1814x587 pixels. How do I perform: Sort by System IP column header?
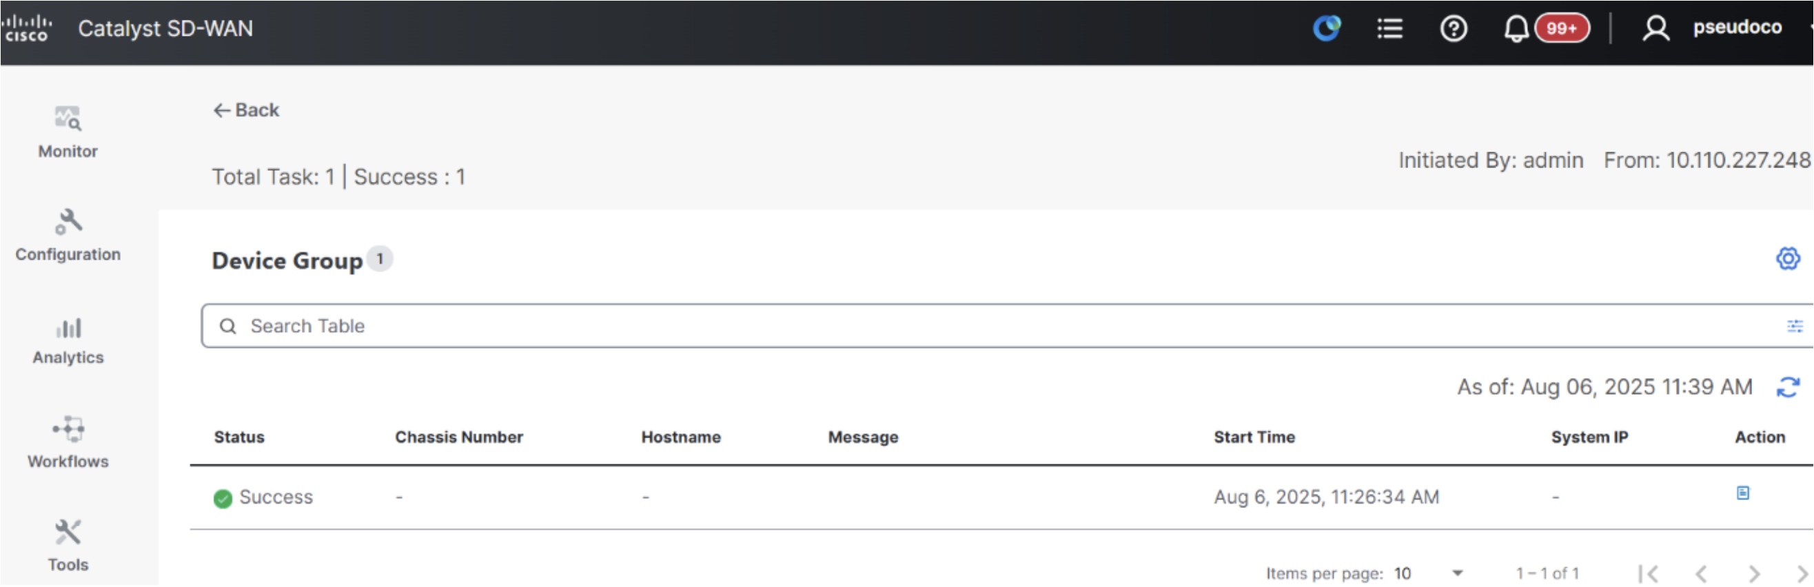pos(1589,437)
